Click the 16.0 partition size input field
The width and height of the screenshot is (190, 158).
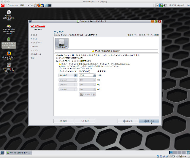click(86, 75)
